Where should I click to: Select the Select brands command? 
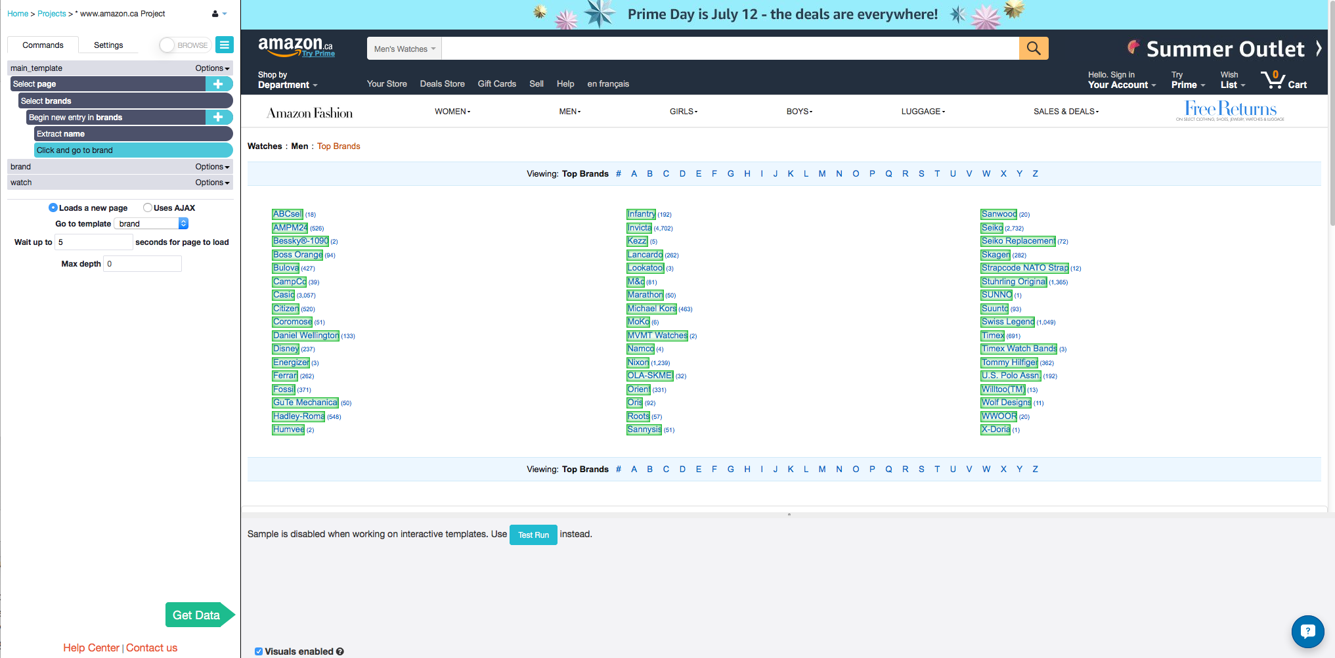click(x=125, y=100)
